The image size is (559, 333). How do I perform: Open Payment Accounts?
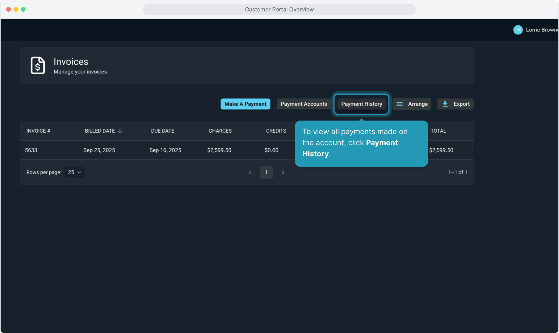pyautogui.click(x=304, y=104)
